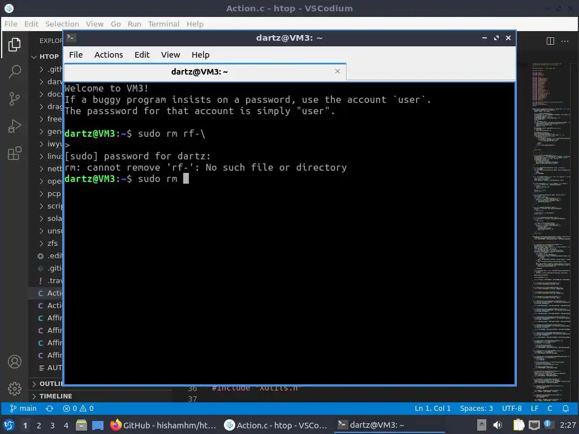Viewport: 579px width, 434px height.
Task: Open the Extensions view
Action: [x=14, y=154]
